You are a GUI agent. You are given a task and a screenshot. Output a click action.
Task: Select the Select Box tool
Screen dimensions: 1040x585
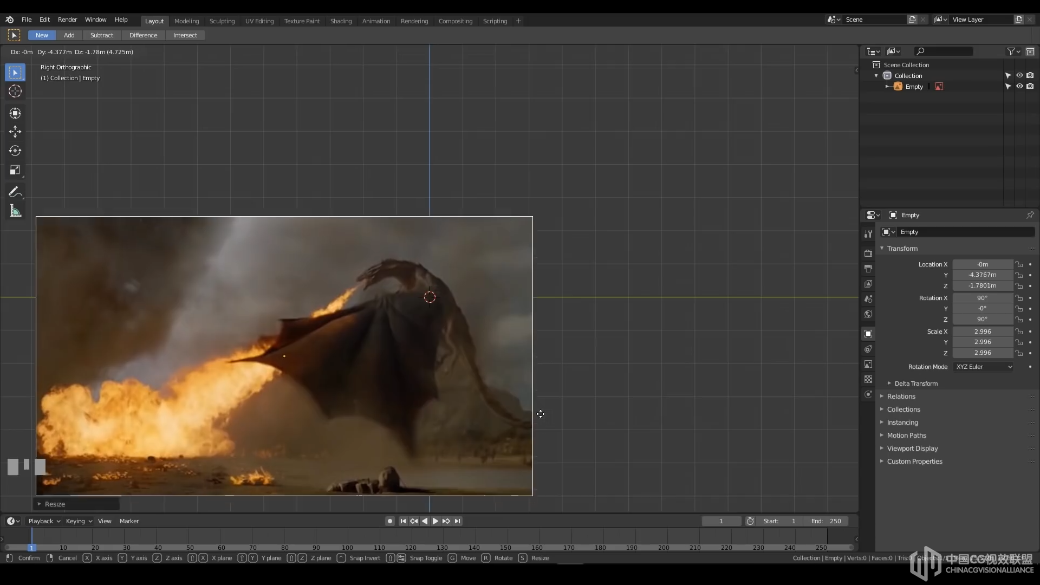[x=15, y=73]
